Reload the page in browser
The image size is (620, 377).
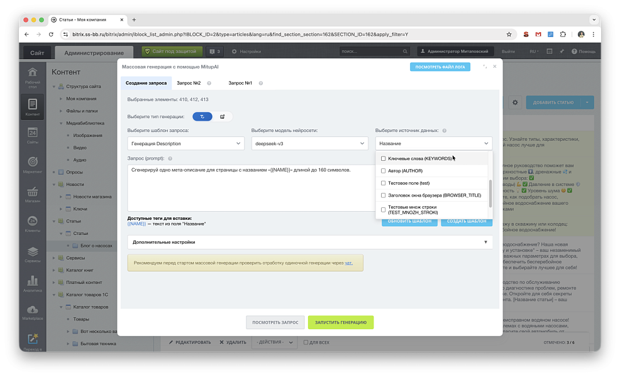(x=51, y=35)
